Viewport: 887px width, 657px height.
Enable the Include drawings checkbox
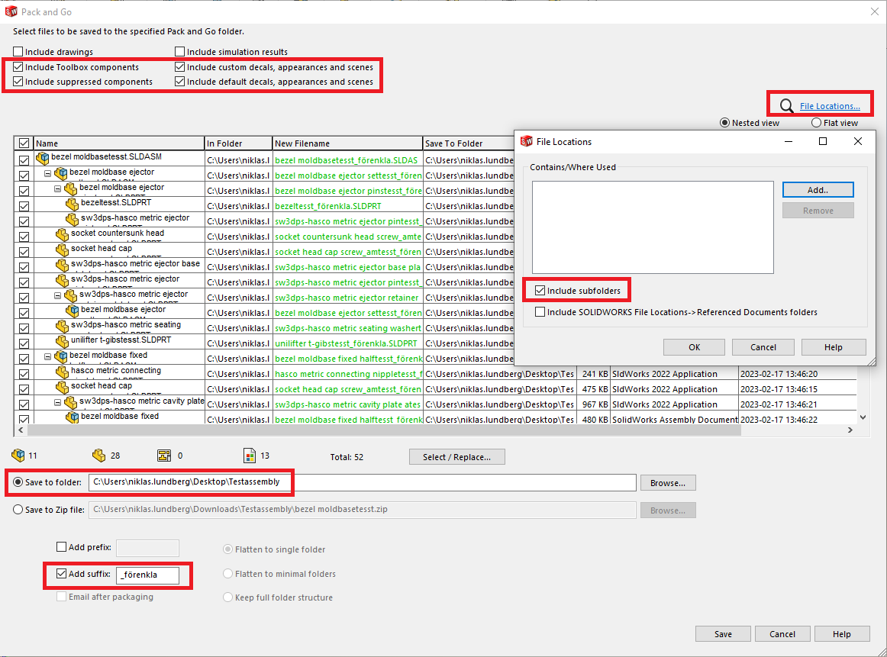(18, 52)
